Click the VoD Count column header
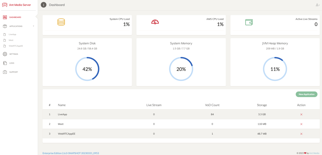The width and height of the screenshot is (322, 155). (x=212, y=105)
